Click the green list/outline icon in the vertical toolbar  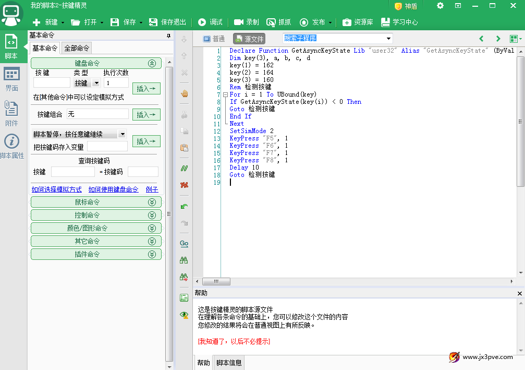pyautogui.click(x=184, y=297)
